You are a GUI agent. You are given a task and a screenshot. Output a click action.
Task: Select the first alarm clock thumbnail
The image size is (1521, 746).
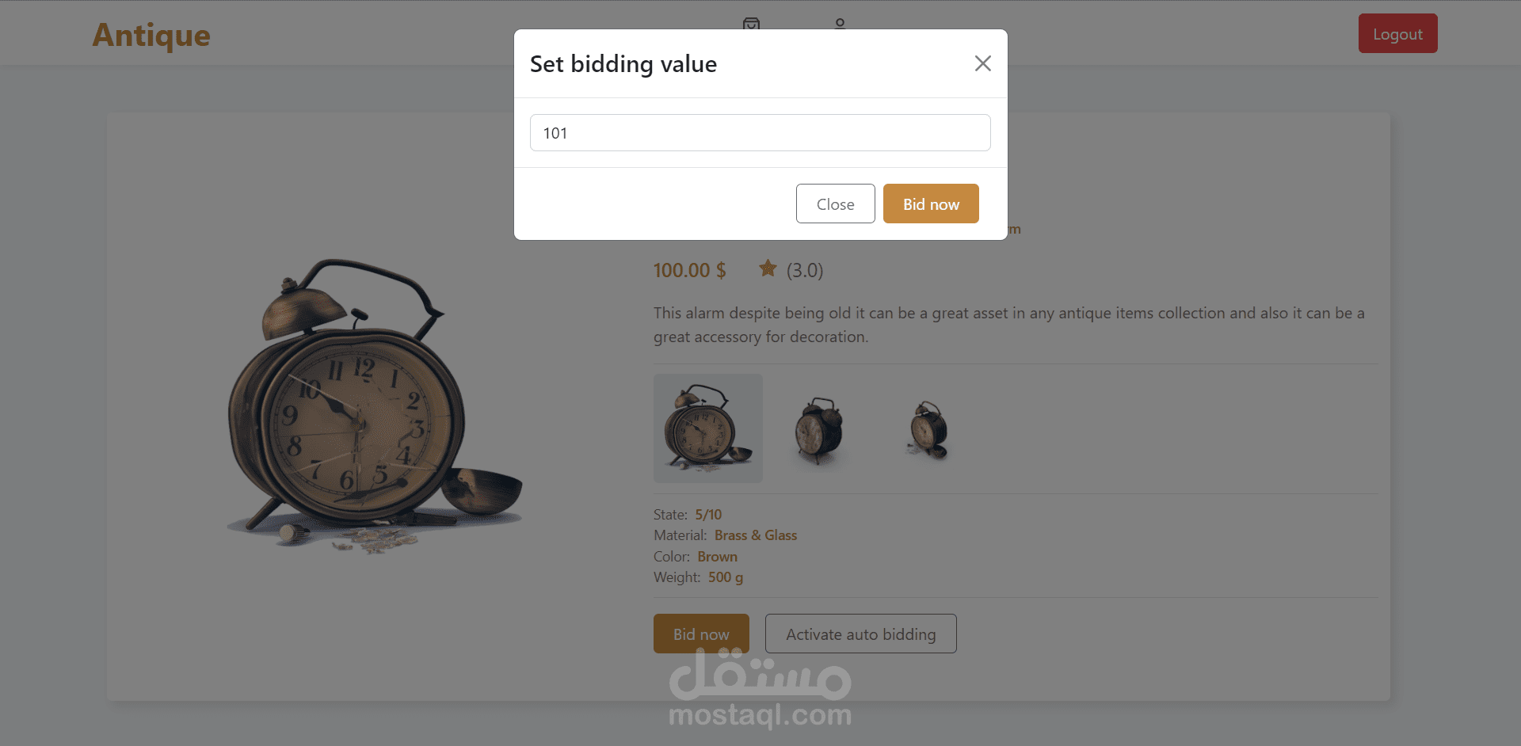[x=707, y=428]
